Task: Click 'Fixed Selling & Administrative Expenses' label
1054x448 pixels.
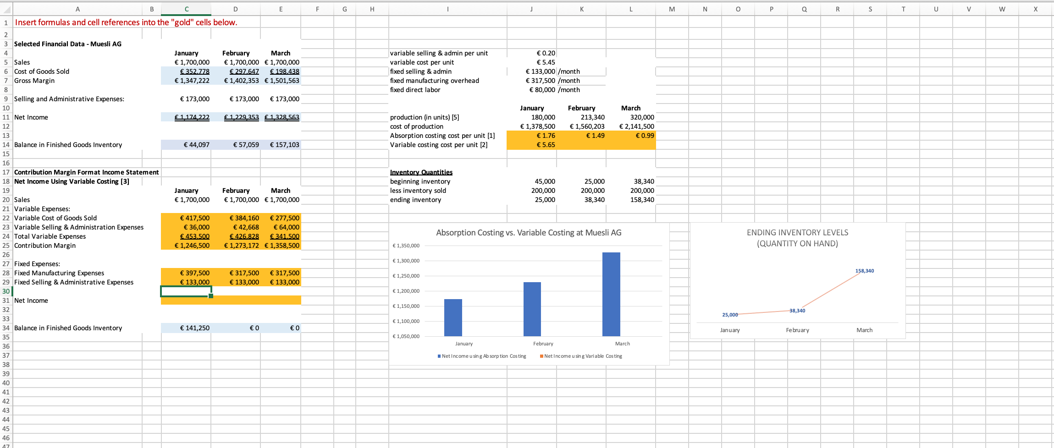Action: click(74, 282)
